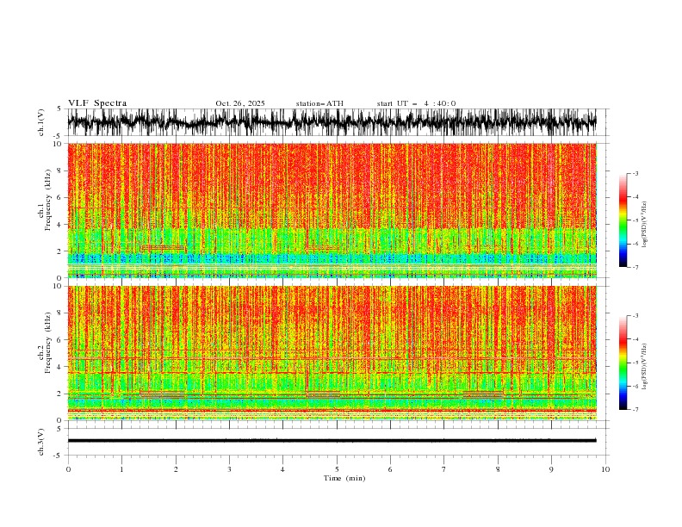Click the "-3" value on ch.1 colorbar

click(x=635, y=173)
